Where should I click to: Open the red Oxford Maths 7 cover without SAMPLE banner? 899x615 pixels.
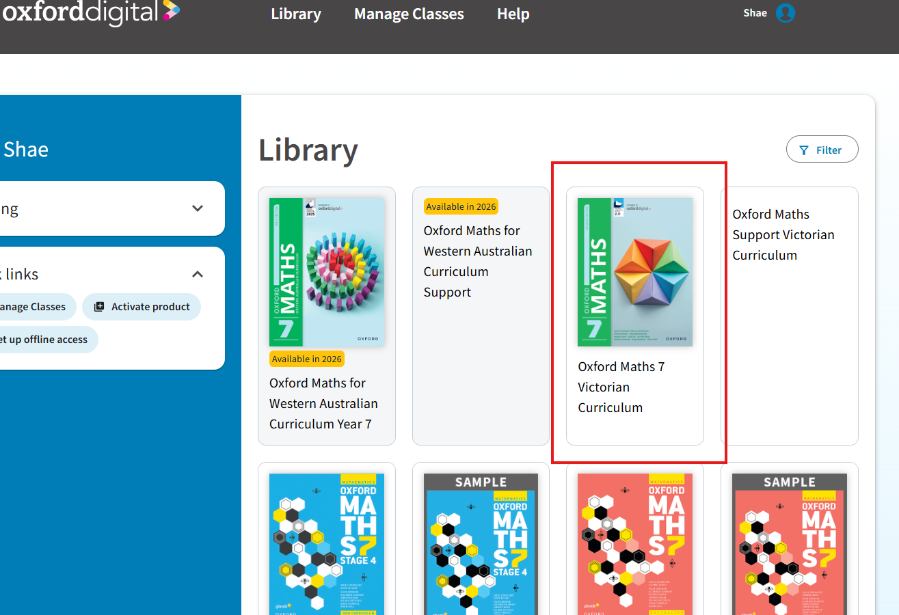(x=635, y=544)
